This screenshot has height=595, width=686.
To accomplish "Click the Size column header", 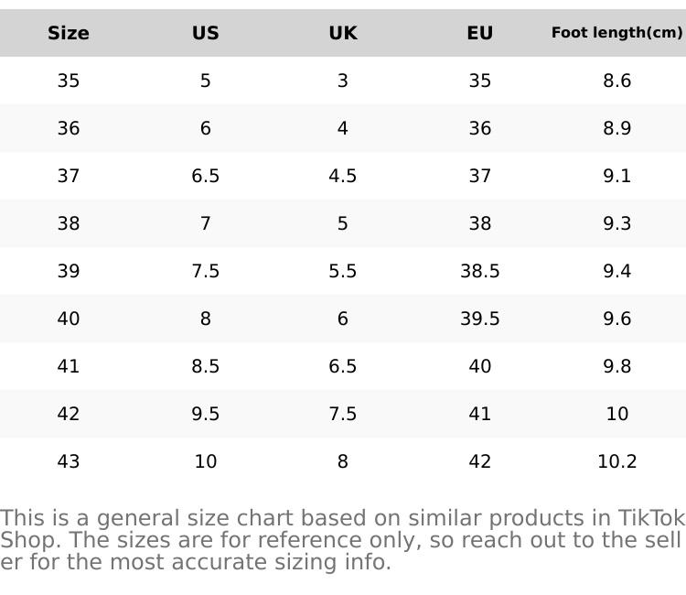I will coord(69,34).
